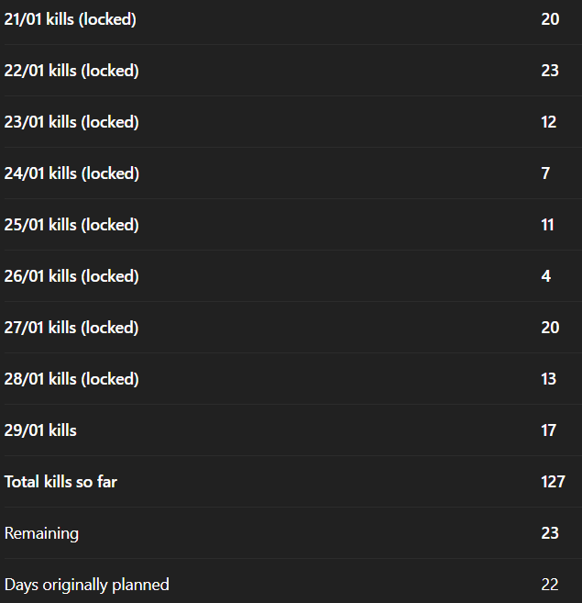Click the 'Remaining' row label
The height and width of the screenshot is (603, 582).
[41, 533]
